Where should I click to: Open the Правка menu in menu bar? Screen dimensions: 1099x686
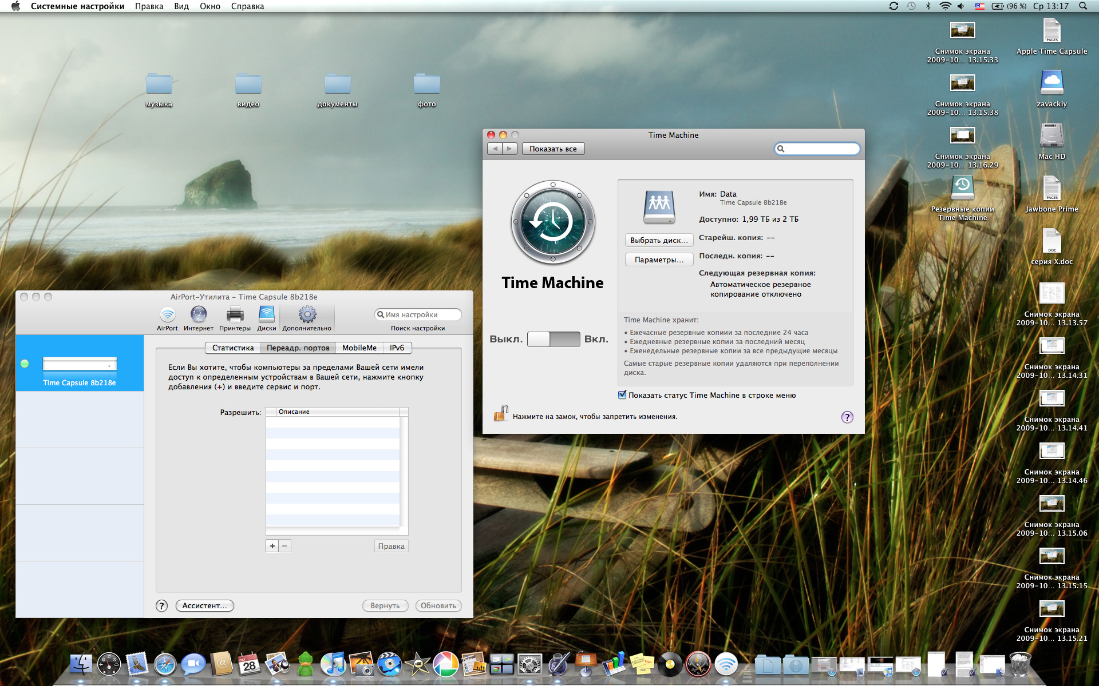(149, 6)
